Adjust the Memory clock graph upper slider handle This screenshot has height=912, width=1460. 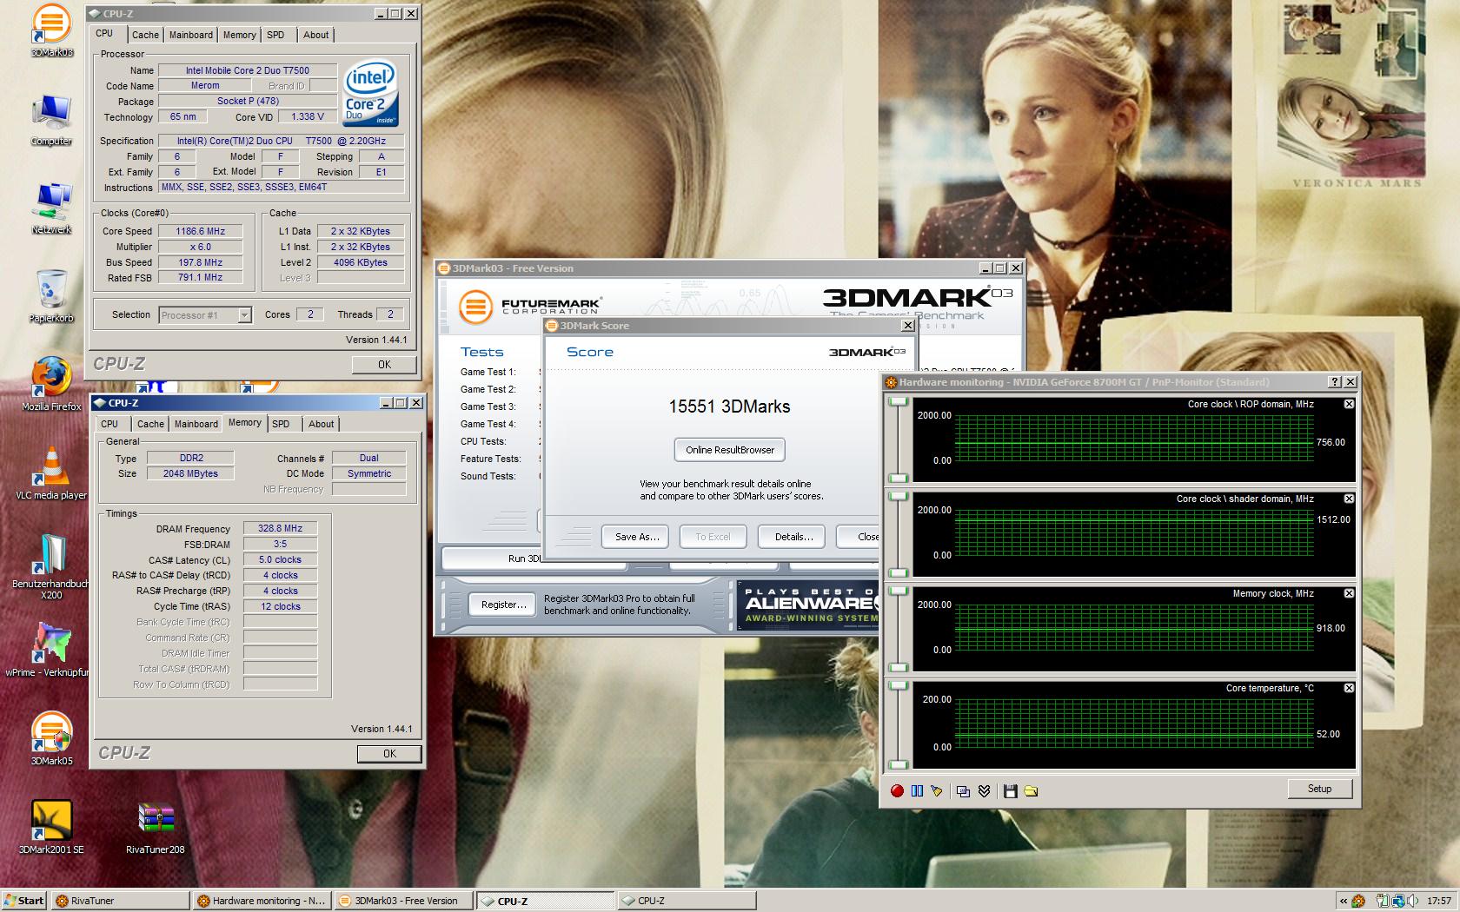(899, 591)
